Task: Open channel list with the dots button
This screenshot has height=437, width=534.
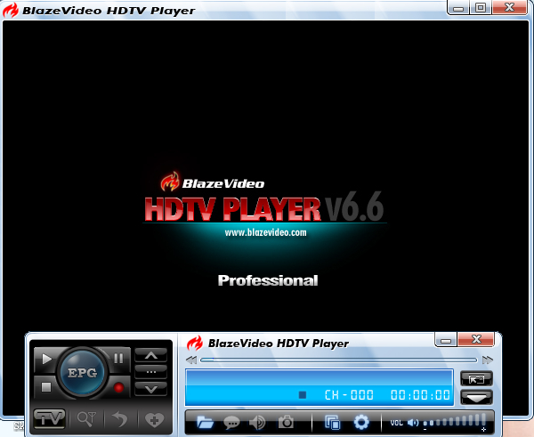Action: tap(150, 370)
